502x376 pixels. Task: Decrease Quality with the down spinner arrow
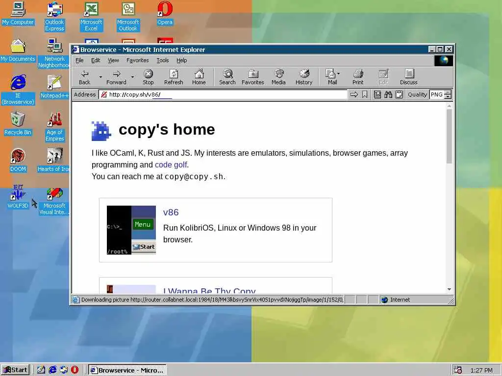point(448,96)
